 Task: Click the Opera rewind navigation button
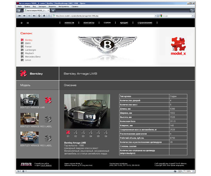[x=19, y=16]
